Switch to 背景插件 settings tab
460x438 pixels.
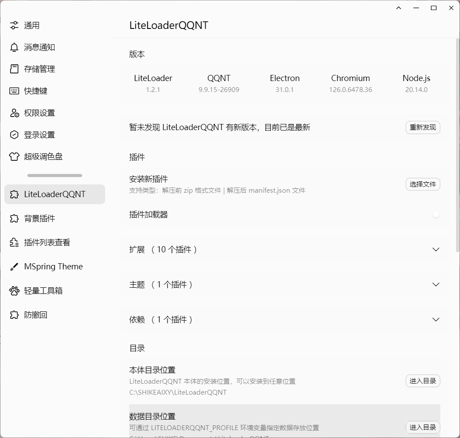point(39,219)
